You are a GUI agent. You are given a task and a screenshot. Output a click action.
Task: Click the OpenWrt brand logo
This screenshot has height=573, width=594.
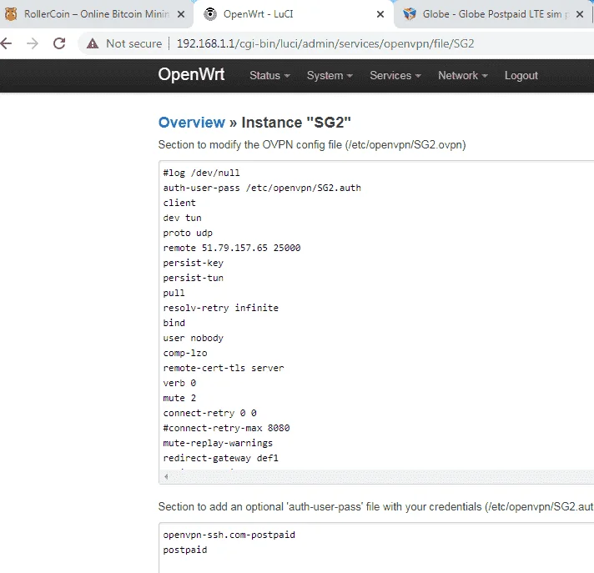click(191, 74)
